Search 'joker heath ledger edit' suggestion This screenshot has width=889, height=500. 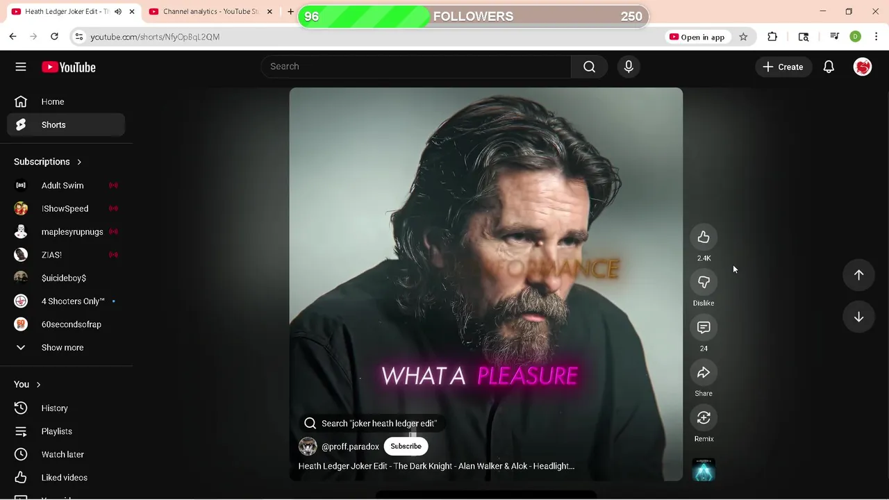(372, 424)
